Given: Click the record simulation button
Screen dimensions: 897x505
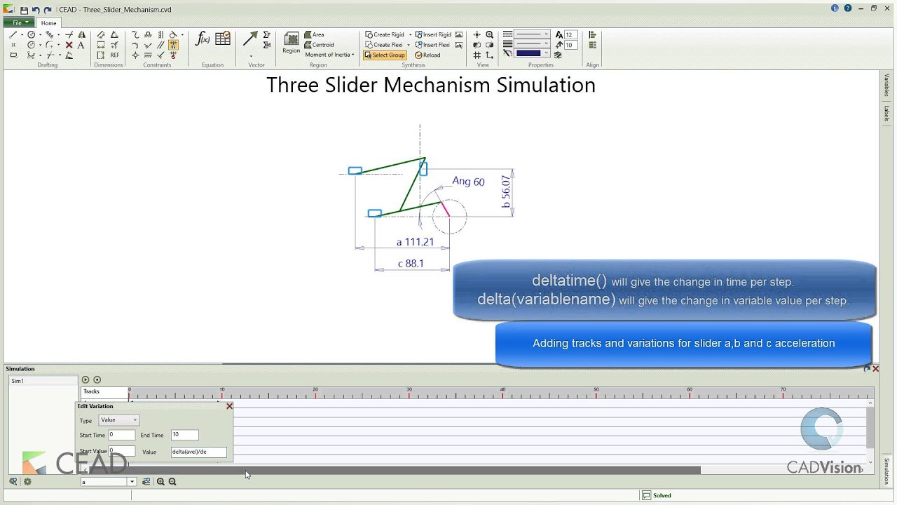Looking at the screenshot, I should [97, 379].
